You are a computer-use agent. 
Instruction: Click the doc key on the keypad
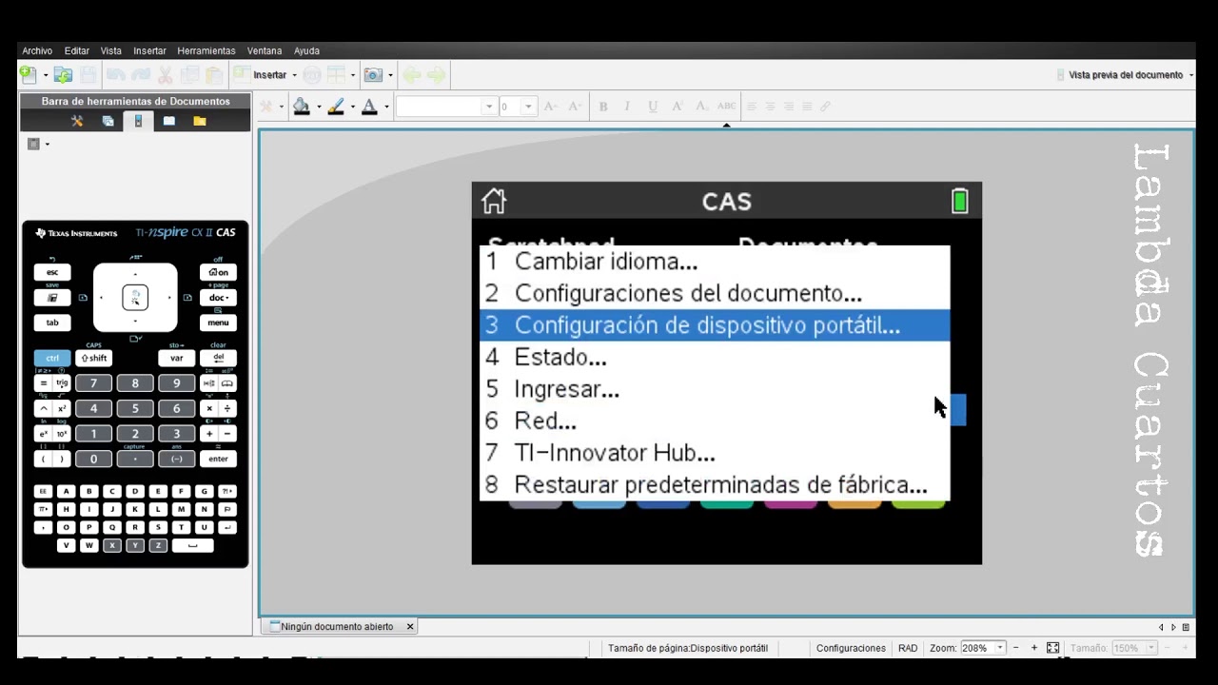218,298
